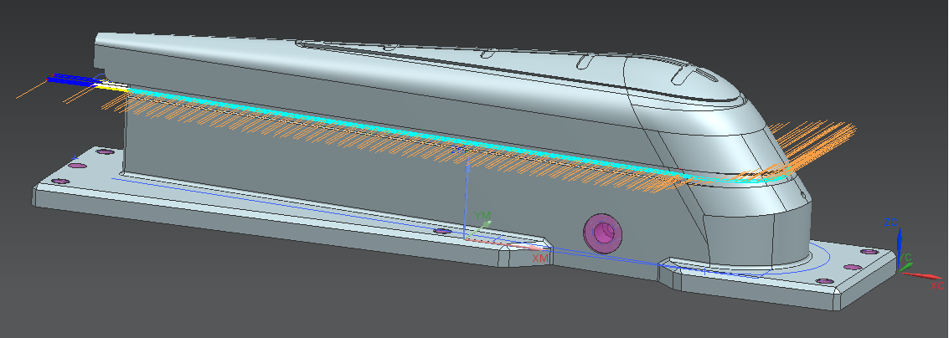Select the chamfered front-right corner of the base plate
949x338 pixels.
[840, 296]
